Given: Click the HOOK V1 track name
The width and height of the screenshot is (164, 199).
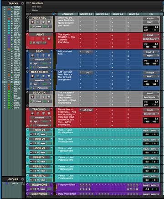Looking at the screenshot, I should (39, 130).
